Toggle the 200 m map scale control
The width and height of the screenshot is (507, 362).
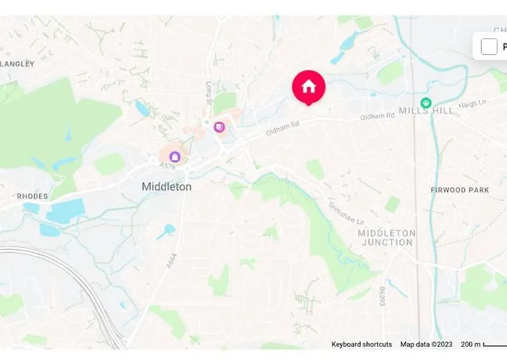tap(484, 344)
